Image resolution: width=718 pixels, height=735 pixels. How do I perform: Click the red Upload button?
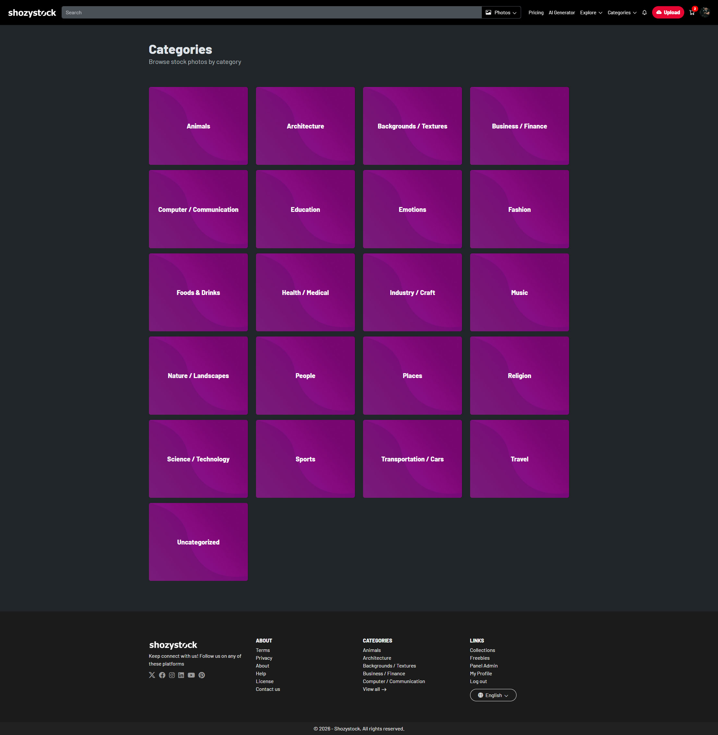click(x=667, y=12)
